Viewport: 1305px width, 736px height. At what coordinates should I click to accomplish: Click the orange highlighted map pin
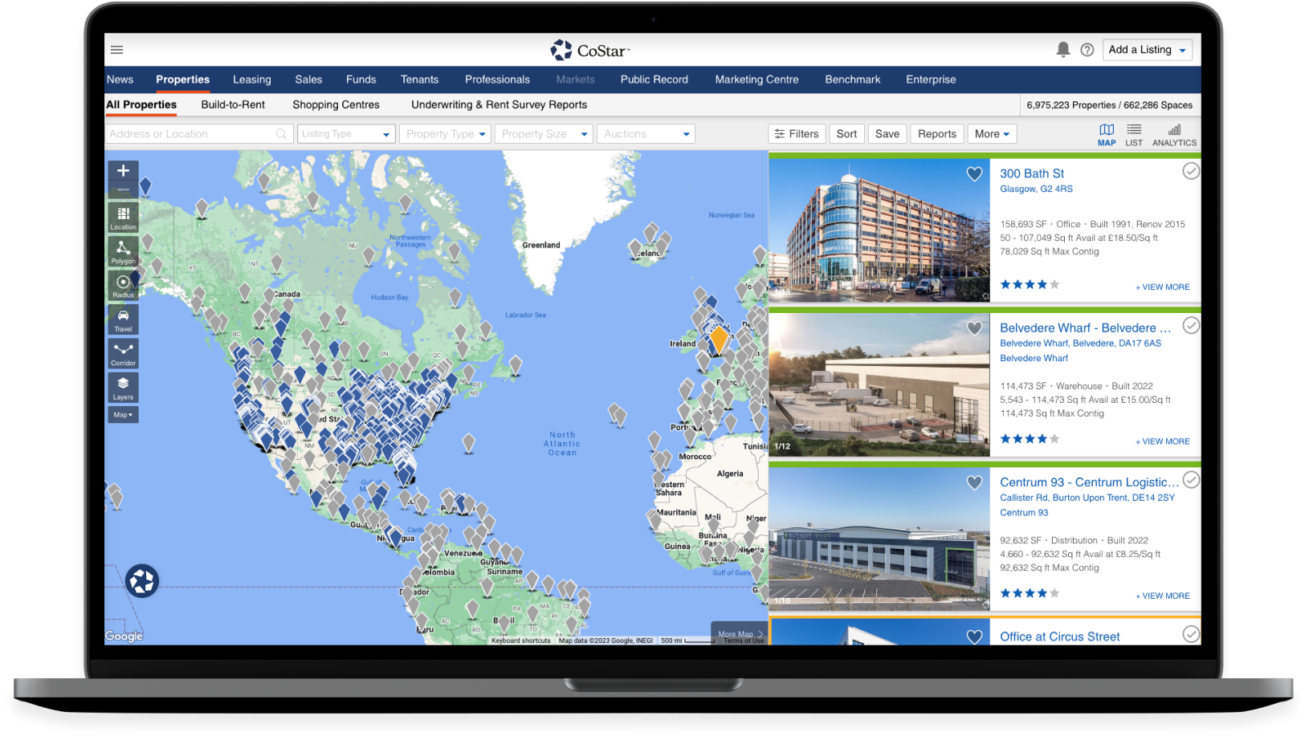pos(719,339)
